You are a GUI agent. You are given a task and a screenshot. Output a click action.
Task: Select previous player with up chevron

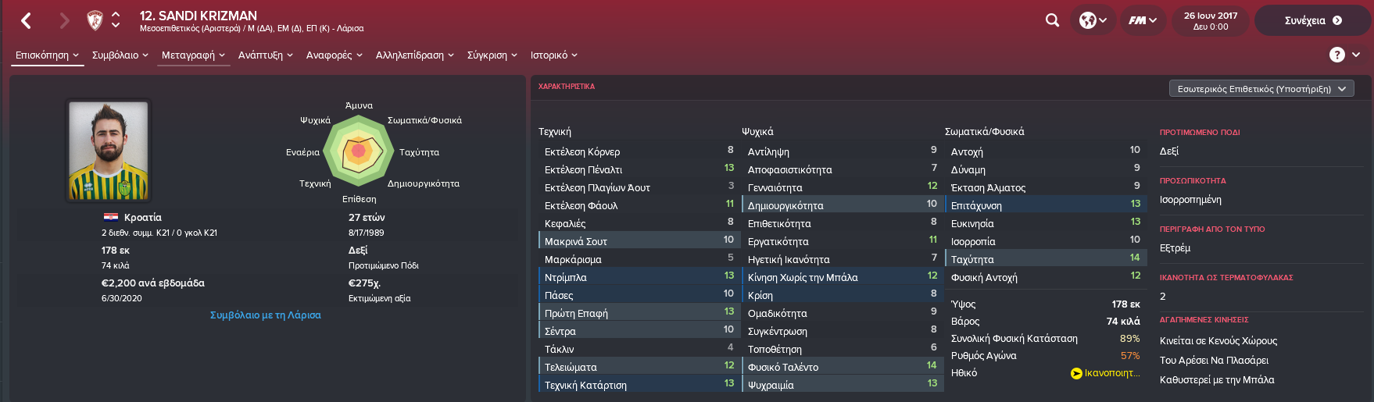pyautogui.click(x=116, y=14)
